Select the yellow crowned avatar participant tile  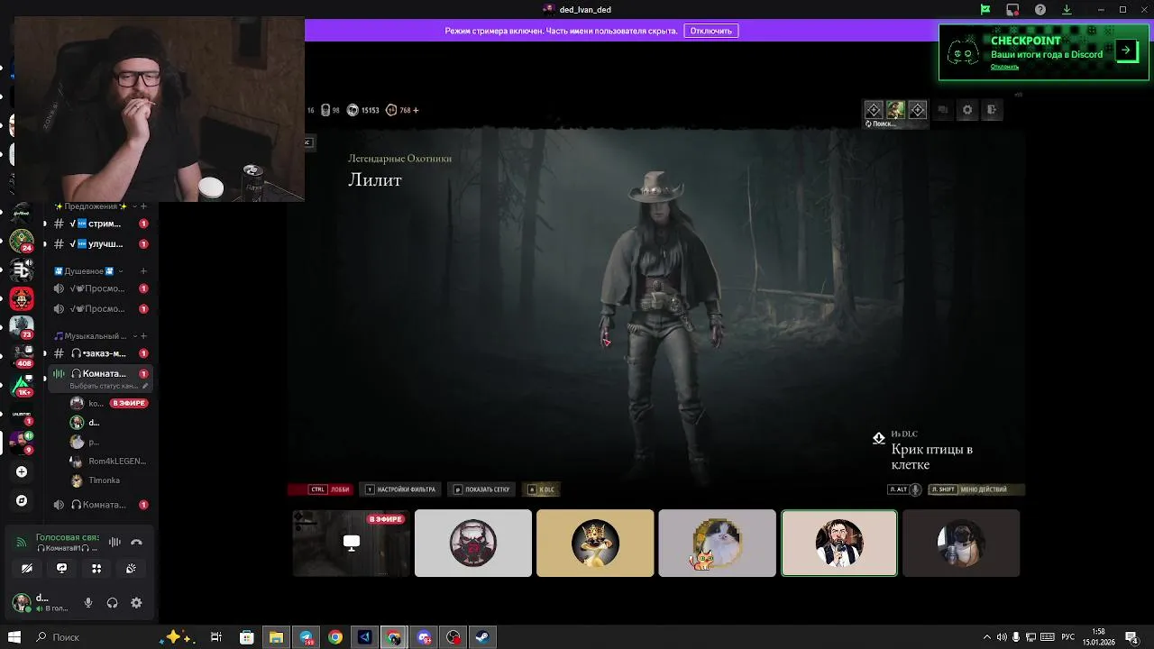click(595, 543)
